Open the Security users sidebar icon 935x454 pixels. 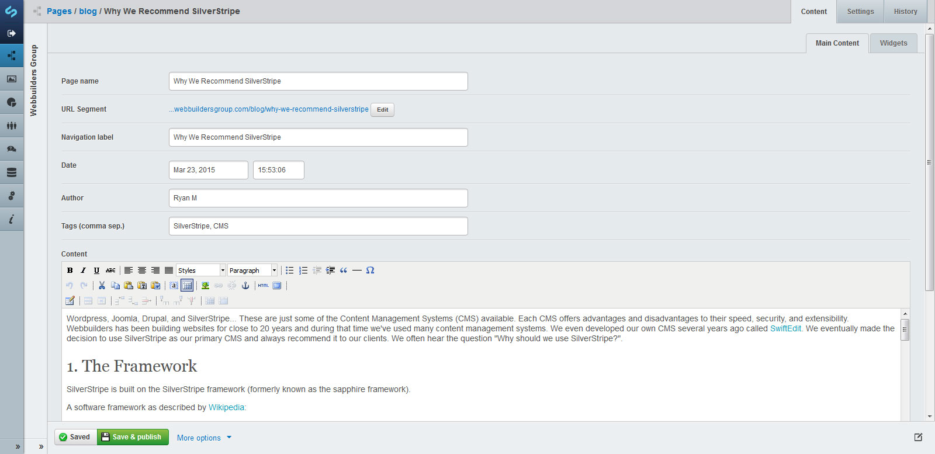(12, 126)
